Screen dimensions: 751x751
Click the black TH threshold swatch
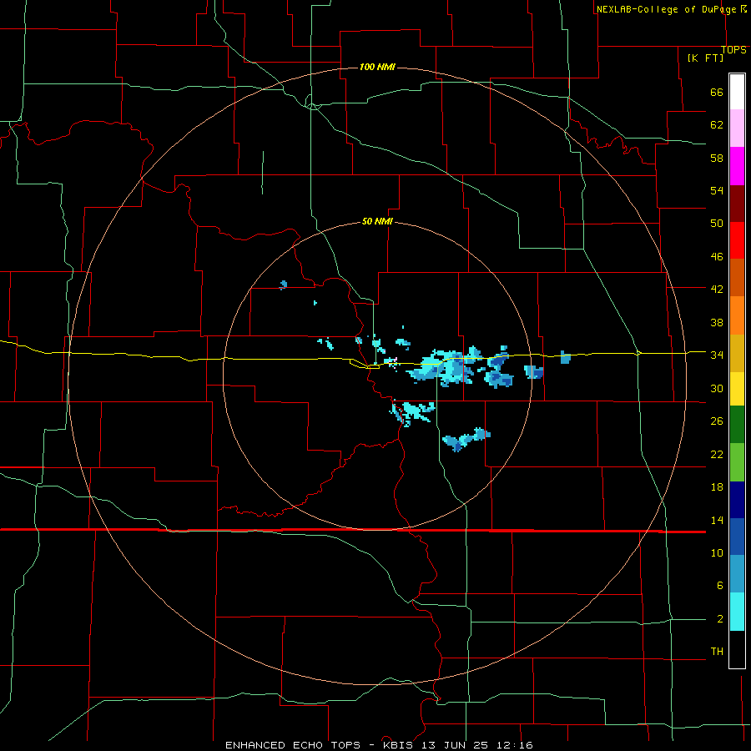[x=737, y=649]
